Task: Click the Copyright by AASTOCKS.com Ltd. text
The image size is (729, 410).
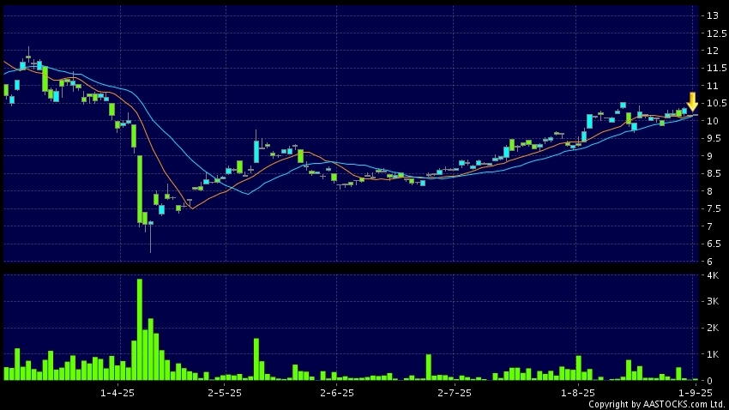Action: click(656, 404)
